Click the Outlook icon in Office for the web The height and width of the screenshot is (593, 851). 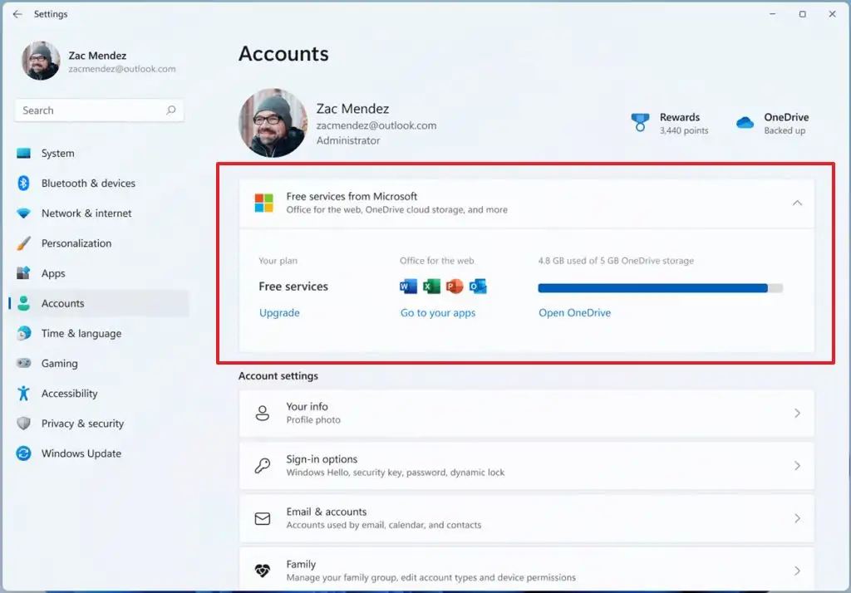click(477, 287)
